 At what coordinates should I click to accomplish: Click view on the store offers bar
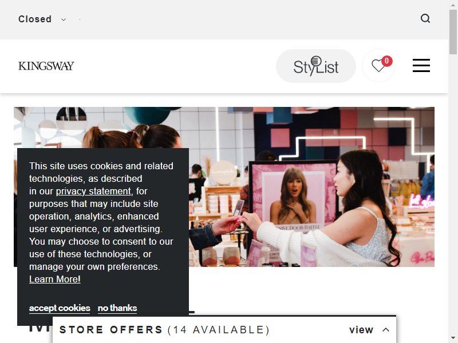coord(361,330)
